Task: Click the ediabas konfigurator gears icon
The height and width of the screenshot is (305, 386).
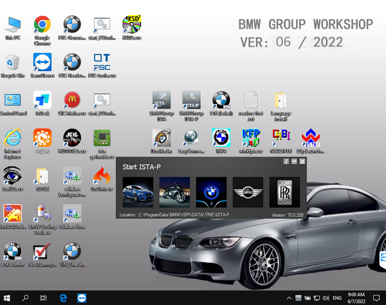Action: coord(72,182)
